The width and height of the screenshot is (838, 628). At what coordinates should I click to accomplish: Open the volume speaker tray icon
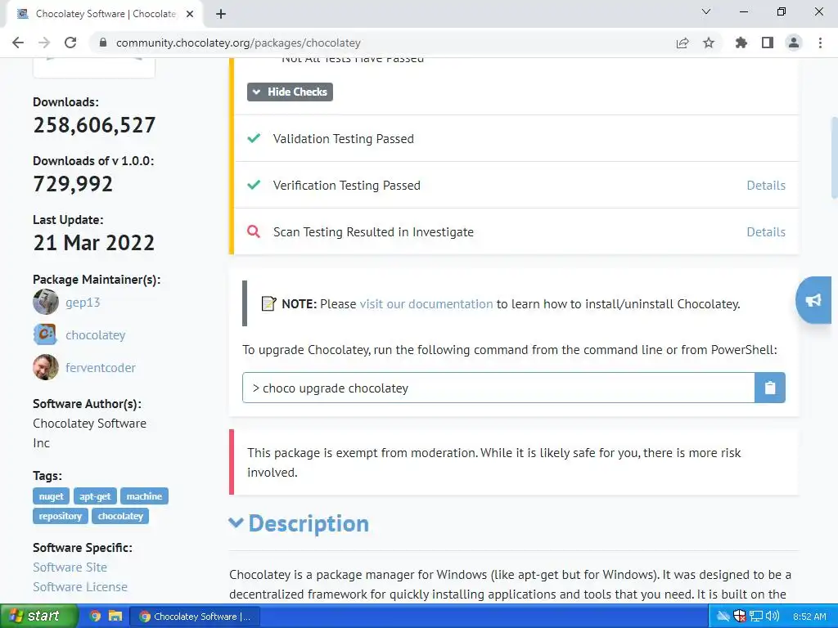772,617
